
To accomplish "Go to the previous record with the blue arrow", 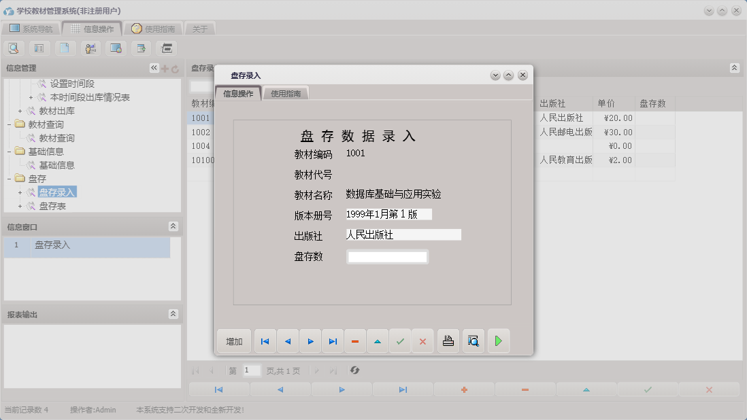I will pyautogui.click(x=287, y=340).
